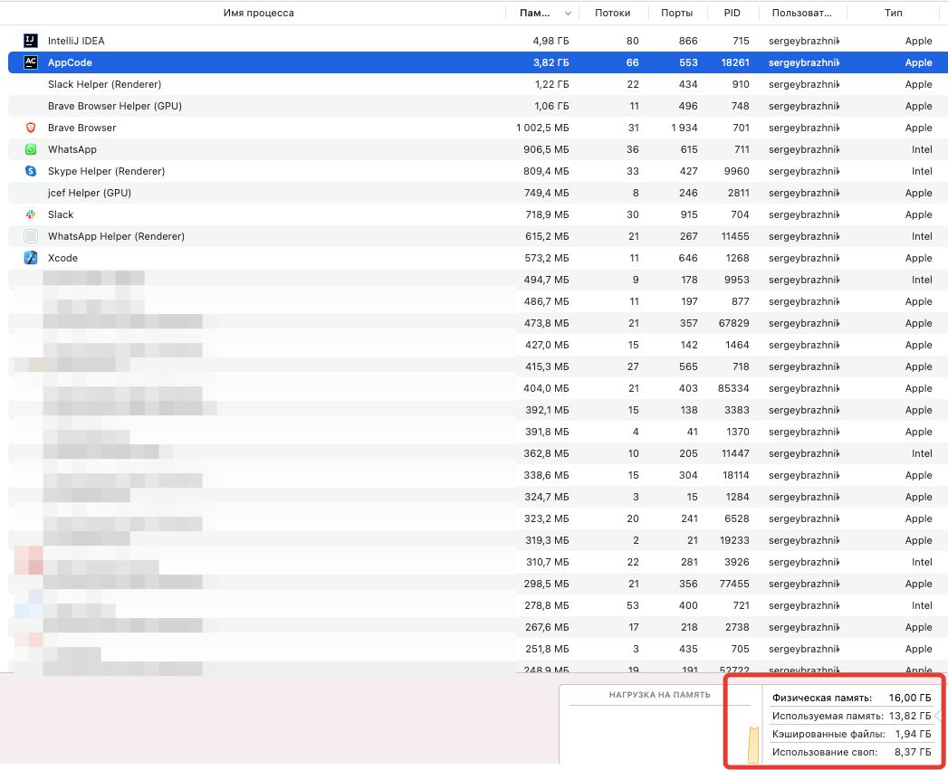Click memory value 251,8 МБ
This screenshot has width=948, height=770.
click(547, 649)
